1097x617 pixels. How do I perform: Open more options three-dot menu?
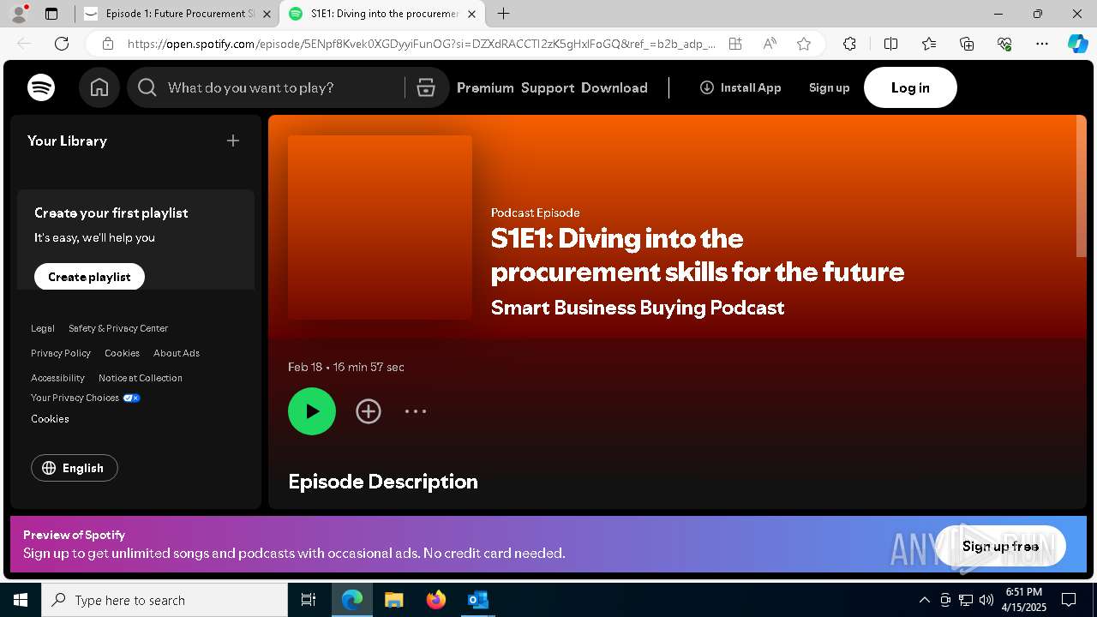[x=416, y=411]
